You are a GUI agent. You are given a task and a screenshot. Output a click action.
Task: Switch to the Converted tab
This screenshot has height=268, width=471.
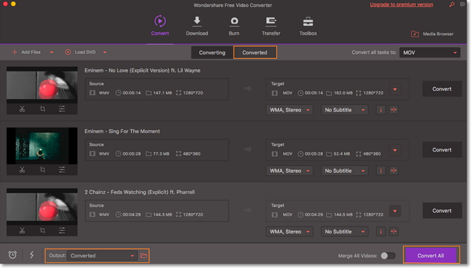pyautogui.click(x=255, y=52)
